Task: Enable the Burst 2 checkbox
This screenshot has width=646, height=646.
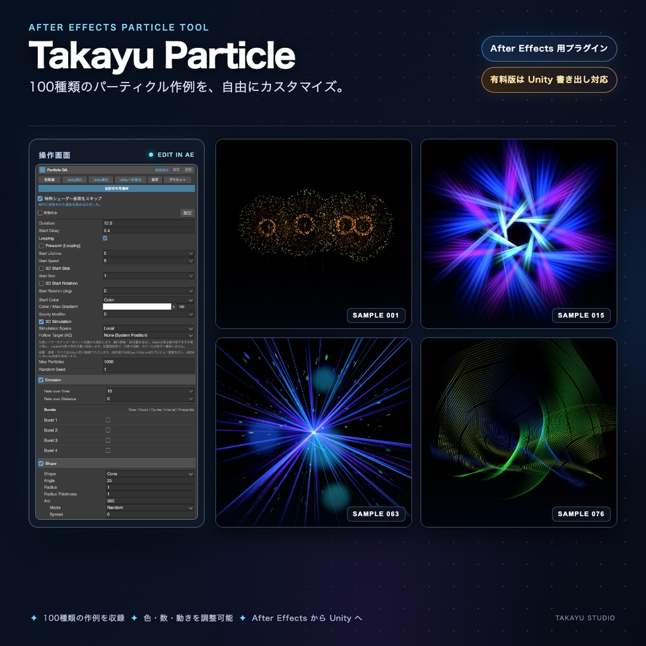Action: [108, 430]
